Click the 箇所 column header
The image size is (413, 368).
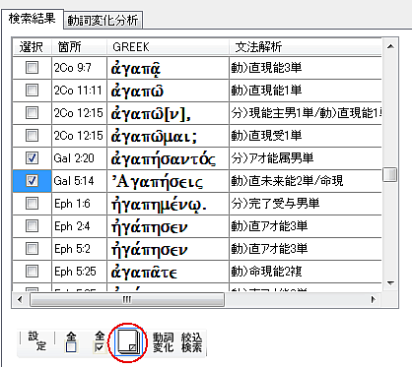(79, 47)
